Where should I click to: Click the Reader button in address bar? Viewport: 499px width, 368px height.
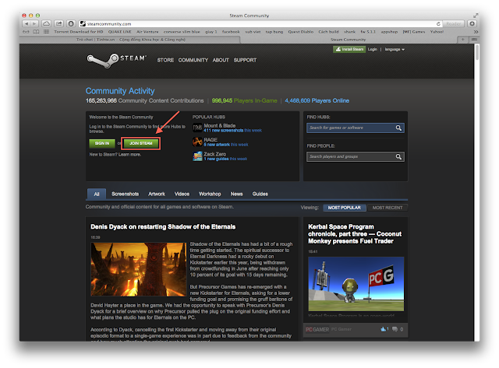tap(453, 24)
